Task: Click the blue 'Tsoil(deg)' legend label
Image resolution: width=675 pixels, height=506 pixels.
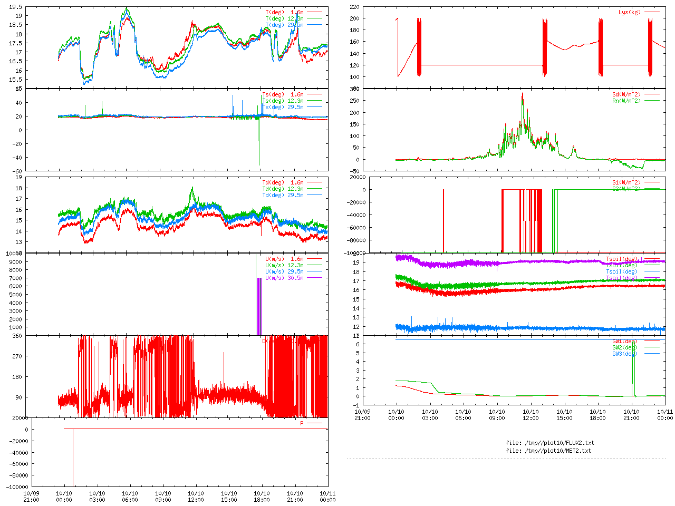Action: [622, 272]
